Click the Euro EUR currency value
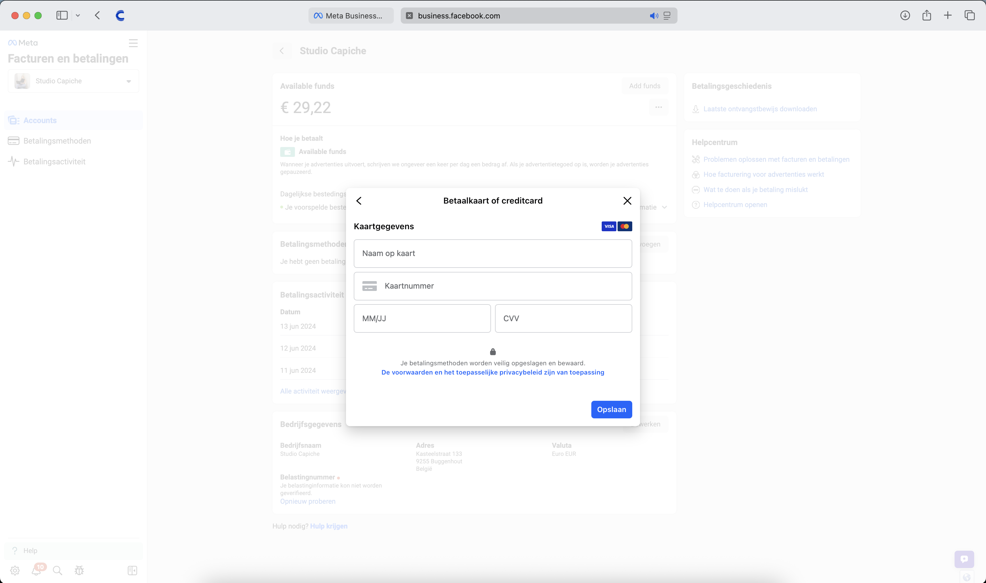The image size is (986, 583). 564,454
